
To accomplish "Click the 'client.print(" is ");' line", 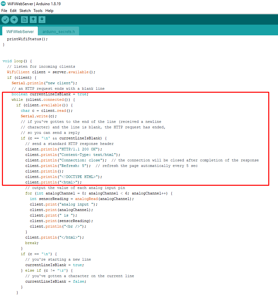I will point(53,215).
